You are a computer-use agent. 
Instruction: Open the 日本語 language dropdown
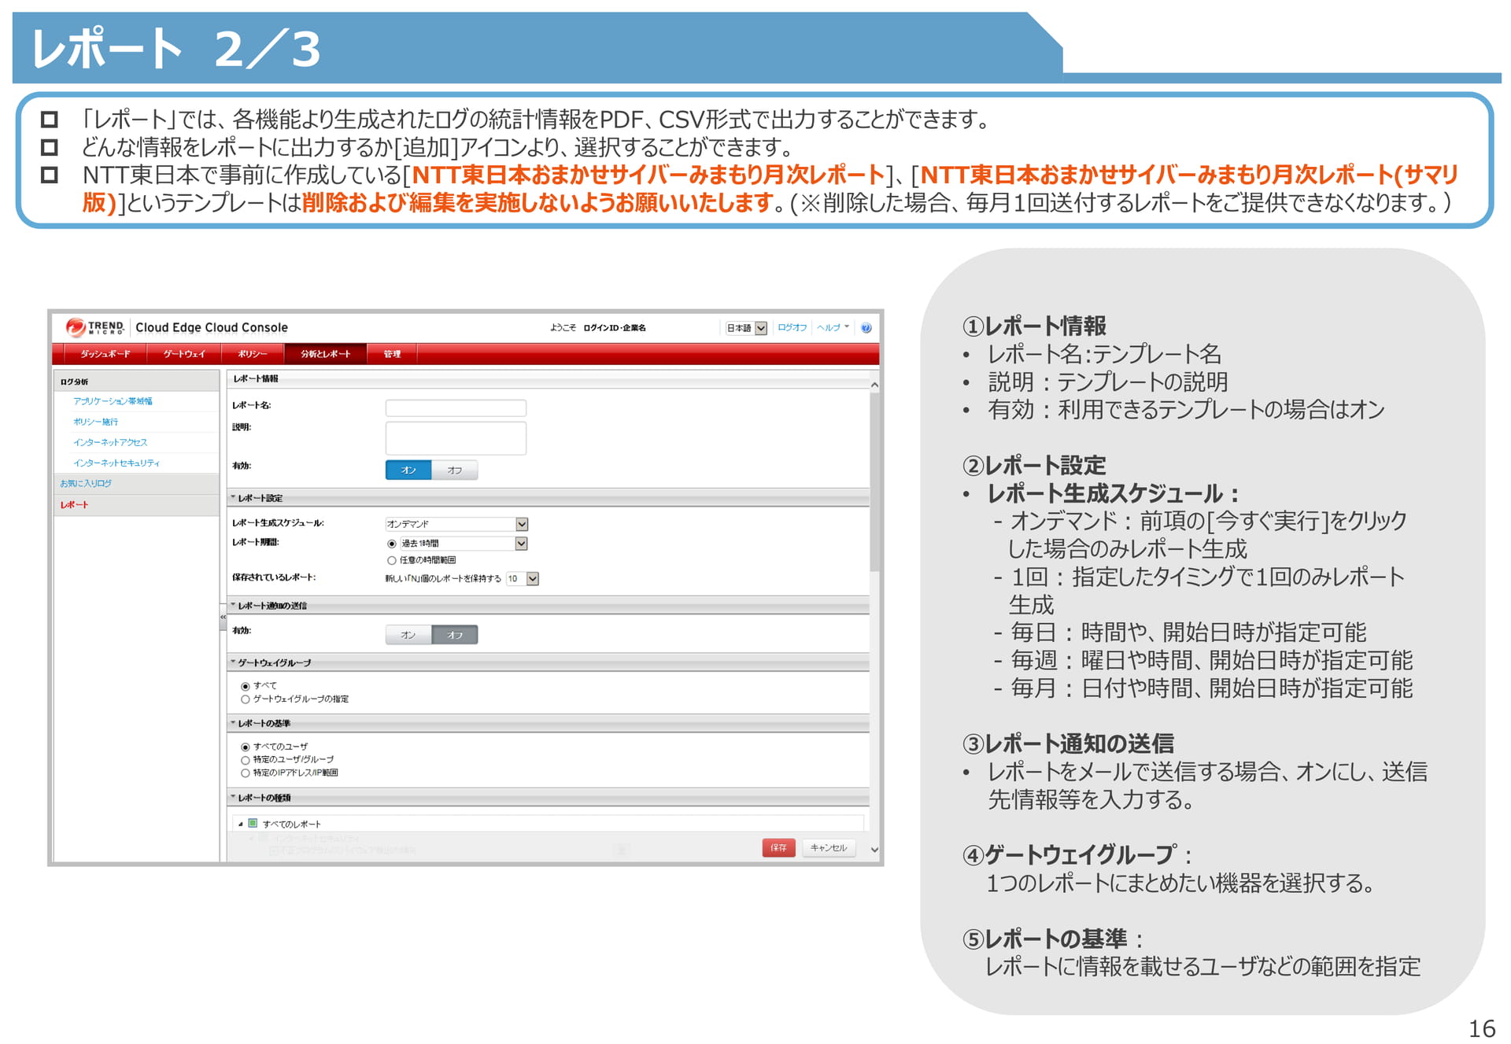[745, 328]
